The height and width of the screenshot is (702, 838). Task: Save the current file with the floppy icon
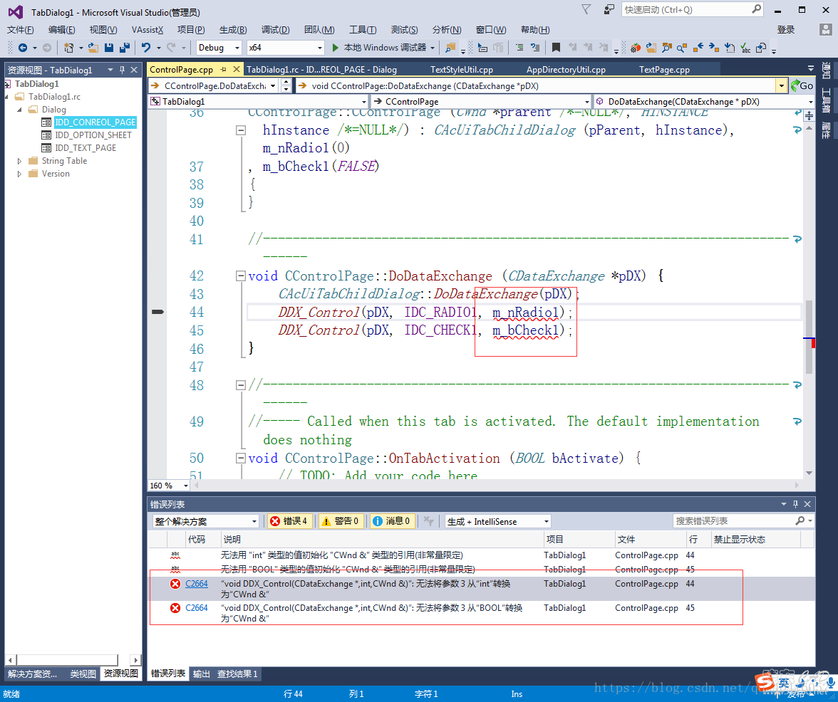[109, 48]
